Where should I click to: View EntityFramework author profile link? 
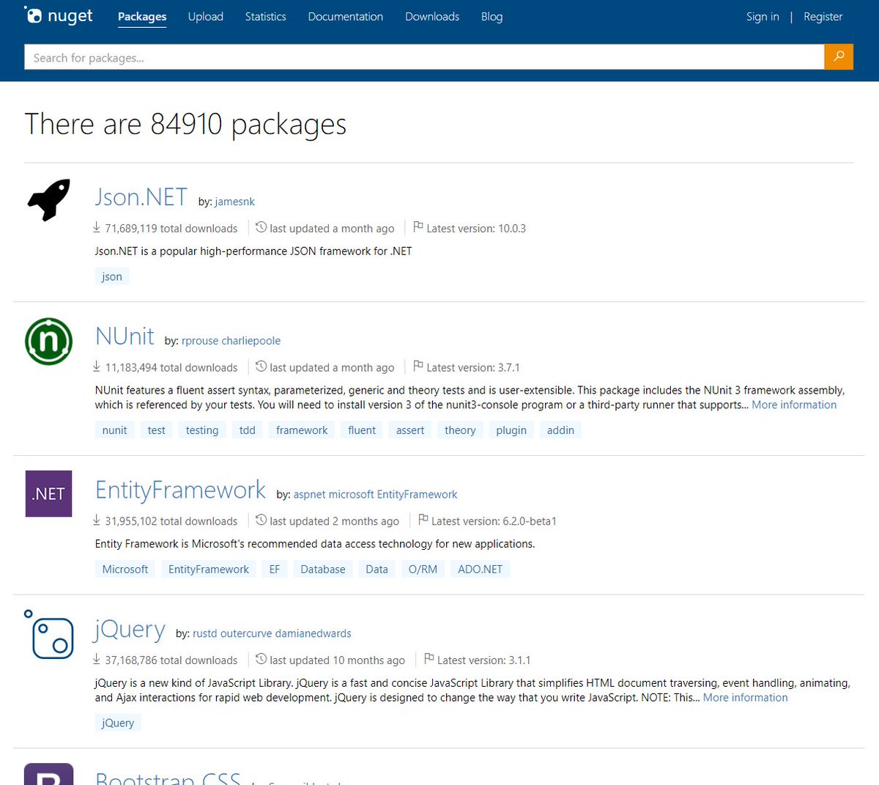coord(418,495)
